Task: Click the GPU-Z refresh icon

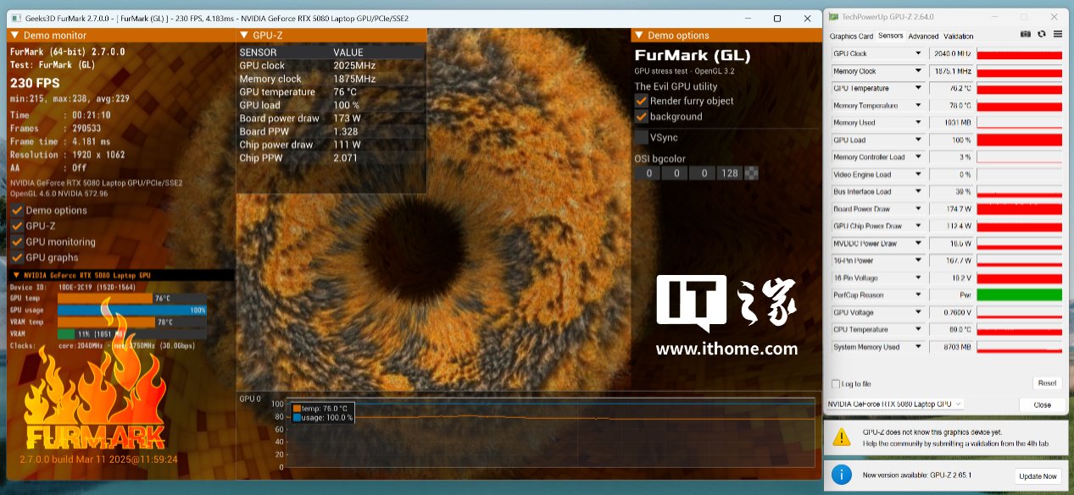Action: click(1042, 35)
